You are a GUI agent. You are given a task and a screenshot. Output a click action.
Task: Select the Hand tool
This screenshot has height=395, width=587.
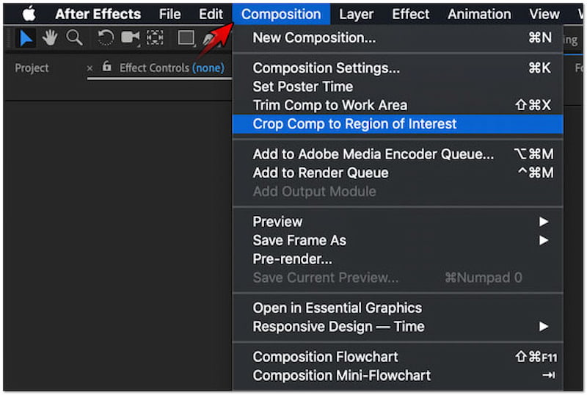coord(50,37)
